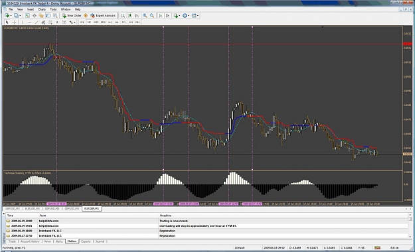Open the Journal terminal tab

[100, 241]
